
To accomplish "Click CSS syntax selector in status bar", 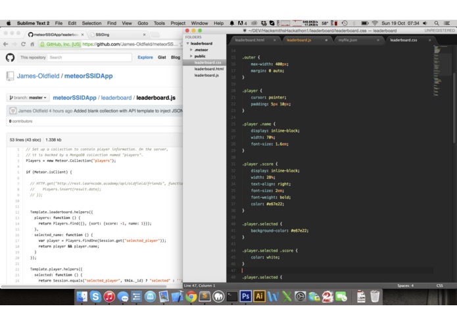I will coord(439,286).
